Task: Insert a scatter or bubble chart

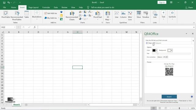Action: 85,19
